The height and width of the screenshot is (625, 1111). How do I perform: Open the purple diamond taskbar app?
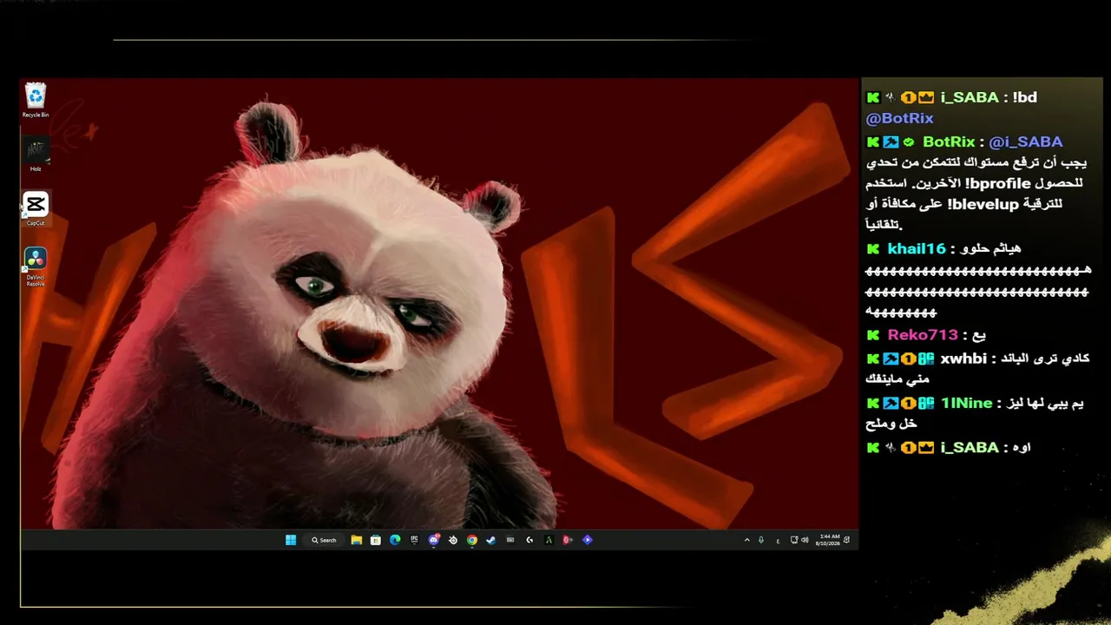[x=587, y=540]
